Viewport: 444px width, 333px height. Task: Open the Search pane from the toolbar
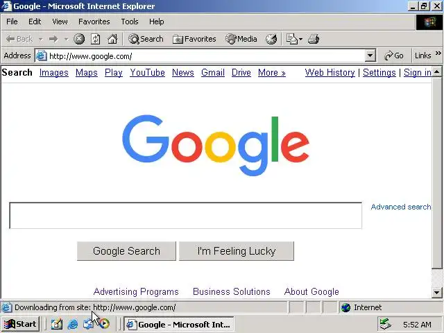click(146, 39)
